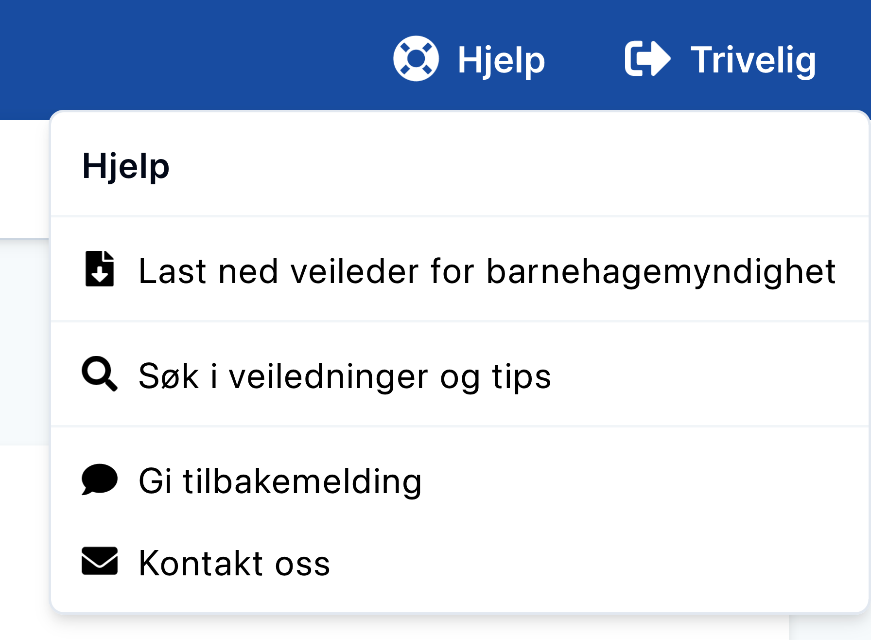Image resolution: width=871 pixels, height=640 pixels.
Task: Click the word tilbakemelding in the menu
Action: 302,481
